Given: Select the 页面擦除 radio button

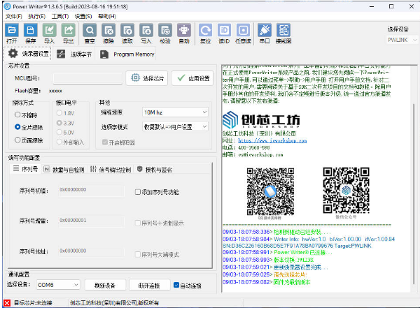Looking at the screenshot, I should [17, 140].
